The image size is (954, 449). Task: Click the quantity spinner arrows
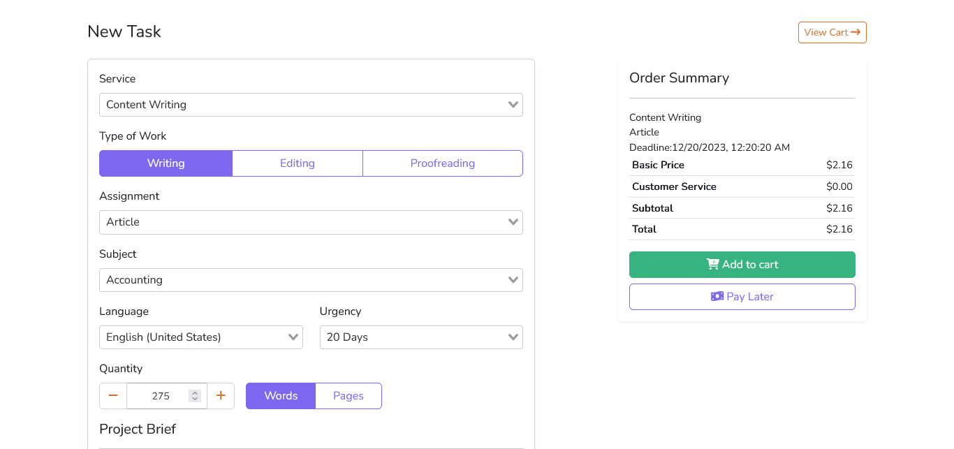195,396
